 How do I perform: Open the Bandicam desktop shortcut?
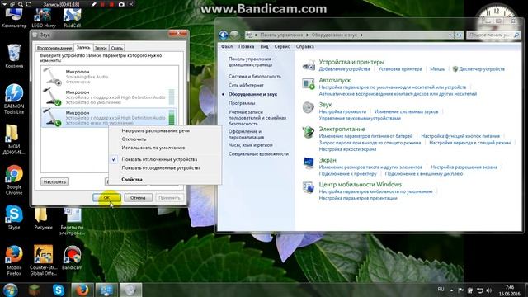(x=72, y=257)
